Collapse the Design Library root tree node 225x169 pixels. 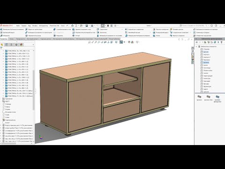[x=196, y=46]
